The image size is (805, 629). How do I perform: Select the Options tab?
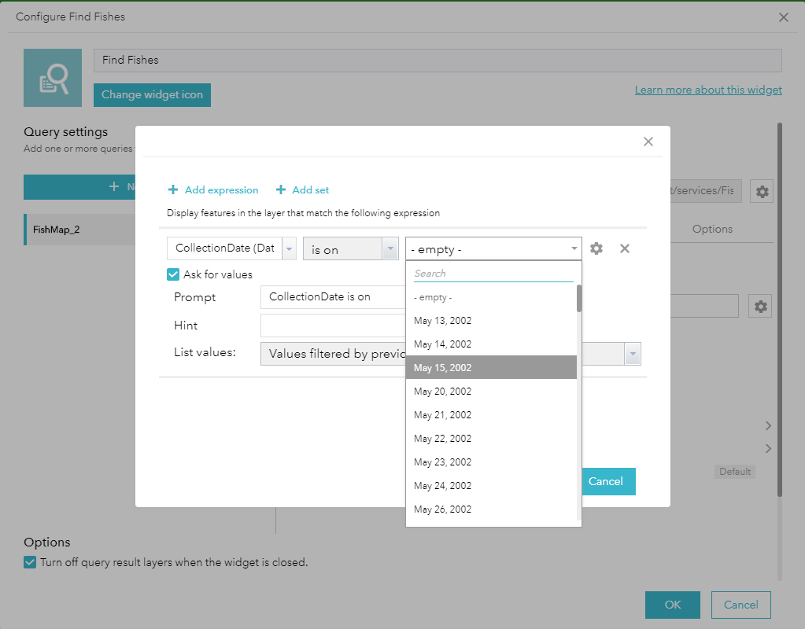click(x=711, y=229)
